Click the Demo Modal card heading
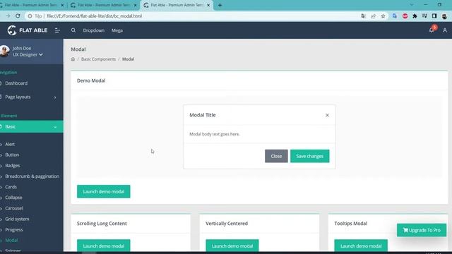Image resolution: width=452 pixels, height=254 pixels. pyautogui.click(x=91, y=80)
